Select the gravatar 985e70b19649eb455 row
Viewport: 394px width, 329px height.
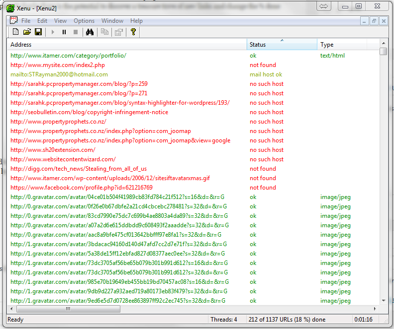(193, 282)
